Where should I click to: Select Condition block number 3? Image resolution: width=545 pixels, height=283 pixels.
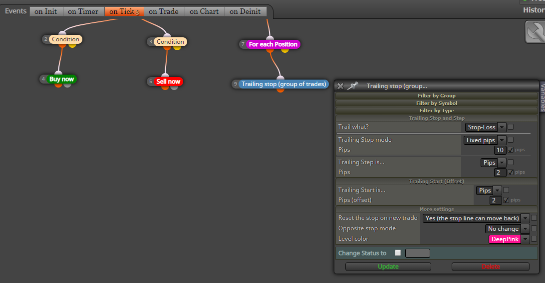click(170, 42)
